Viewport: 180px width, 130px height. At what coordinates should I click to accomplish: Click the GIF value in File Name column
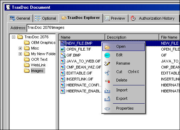[x=164, y=55]
